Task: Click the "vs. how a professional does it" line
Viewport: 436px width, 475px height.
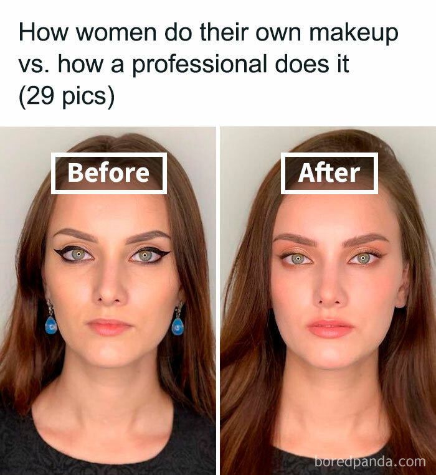Action: [x=184, y=64]
